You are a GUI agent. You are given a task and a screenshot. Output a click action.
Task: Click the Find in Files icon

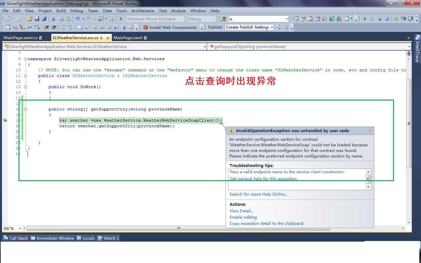click(x=223, y=19)
